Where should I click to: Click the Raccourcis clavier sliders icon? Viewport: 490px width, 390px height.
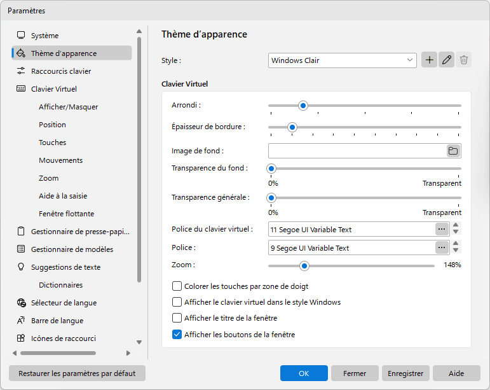pyautogui.click(x=21, y=71)
